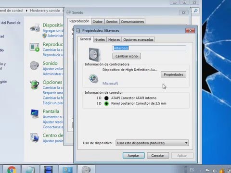Expand the Uso de dispositivo dropdown
The image size is (231, 173).
point(152,143)
